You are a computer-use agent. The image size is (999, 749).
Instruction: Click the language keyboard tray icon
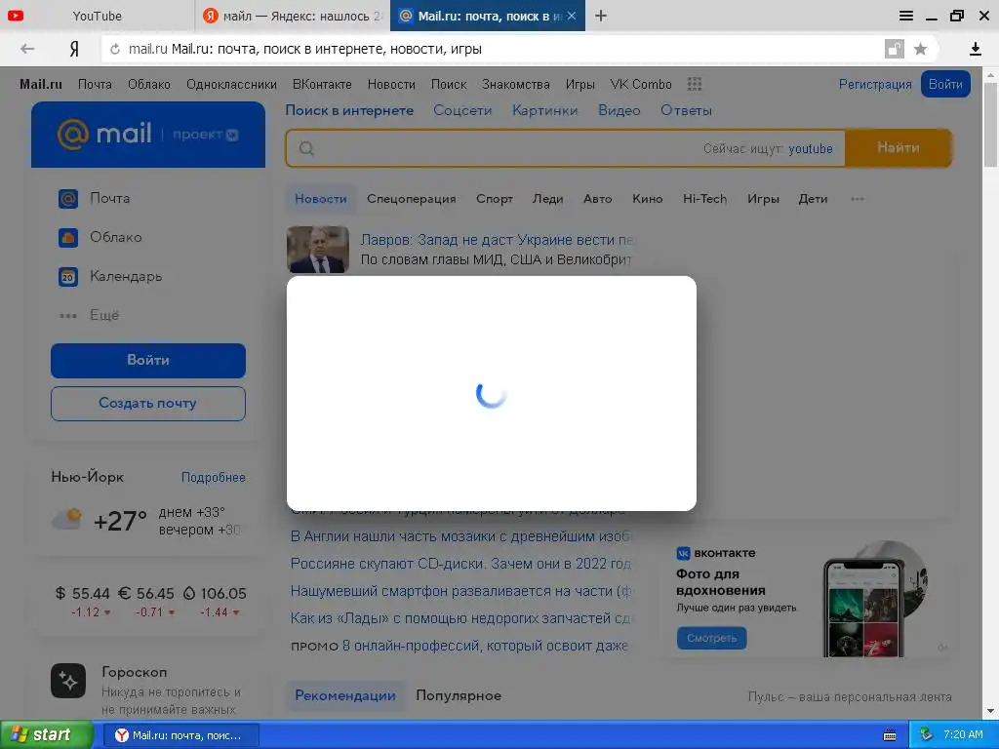[x=890, y=735]
